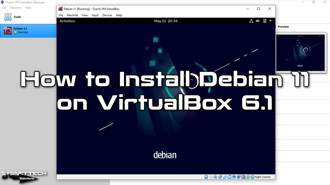330x185 pixels.
Task: Click the Tools icon in VirtualBox Manager
Action: (8, 17)
